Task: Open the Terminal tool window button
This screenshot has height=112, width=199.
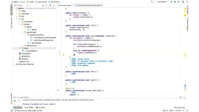Action: point(40,108)
